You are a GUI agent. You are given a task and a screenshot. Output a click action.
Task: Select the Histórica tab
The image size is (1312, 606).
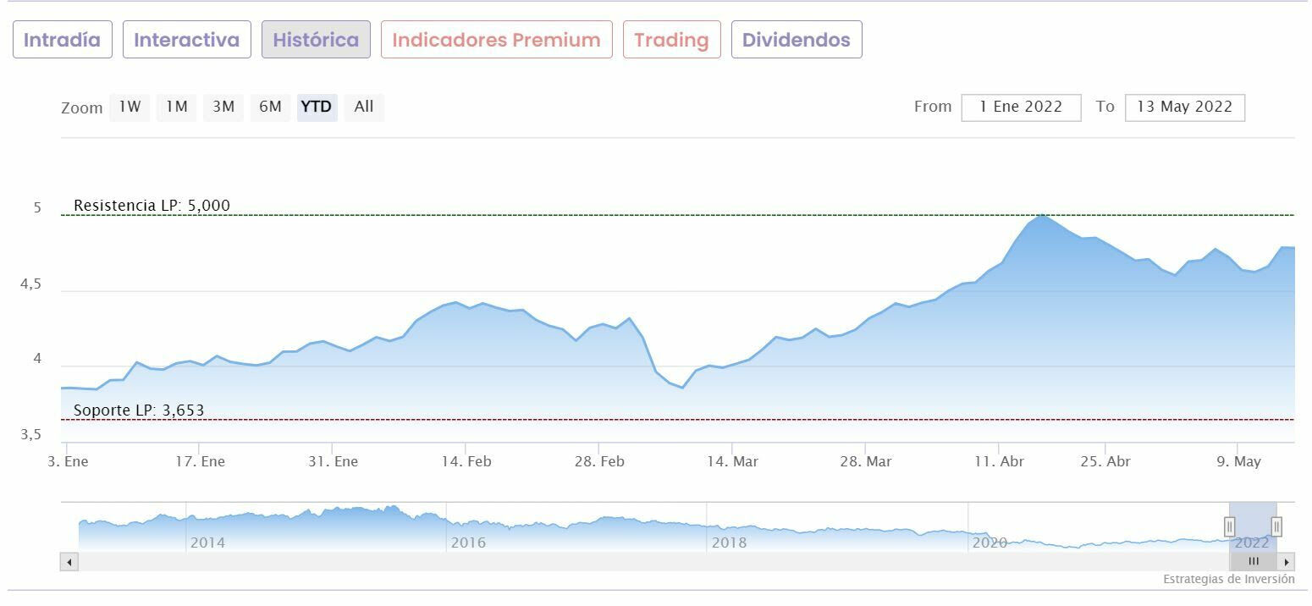[x=316, y=40]
